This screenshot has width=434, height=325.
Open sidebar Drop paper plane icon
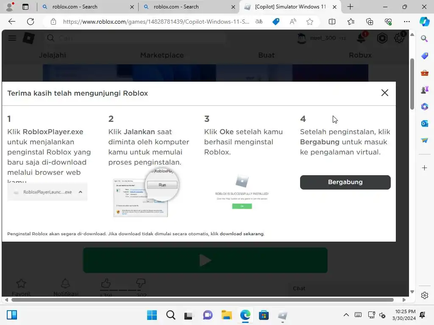tap(424, 140)
